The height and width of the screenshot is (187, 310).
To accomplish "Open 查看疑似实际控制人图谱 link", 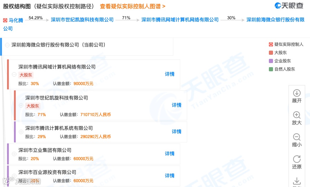I will tap(132, 6).
